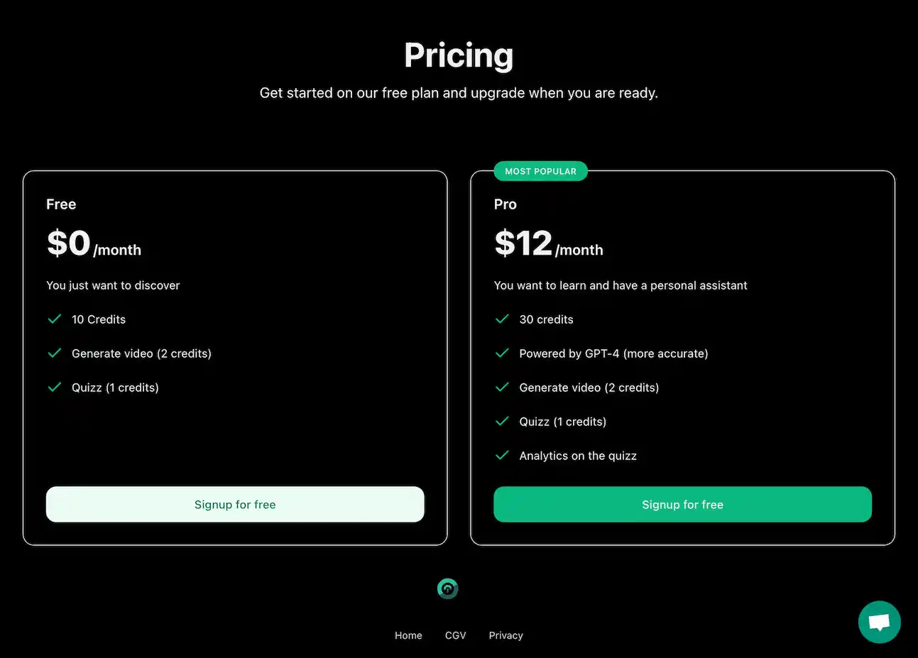Viewport: 918px width, 658px height.
Task: Click the Pro plan title
Action: click(505, 204)
